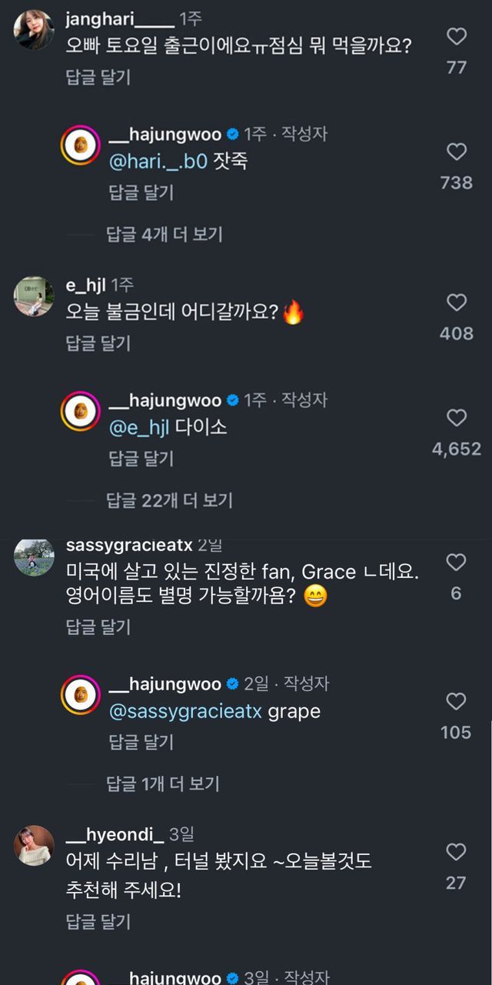
Task: Open __hyeondi_'s profile avatar
Action: (x=35, y=846)
